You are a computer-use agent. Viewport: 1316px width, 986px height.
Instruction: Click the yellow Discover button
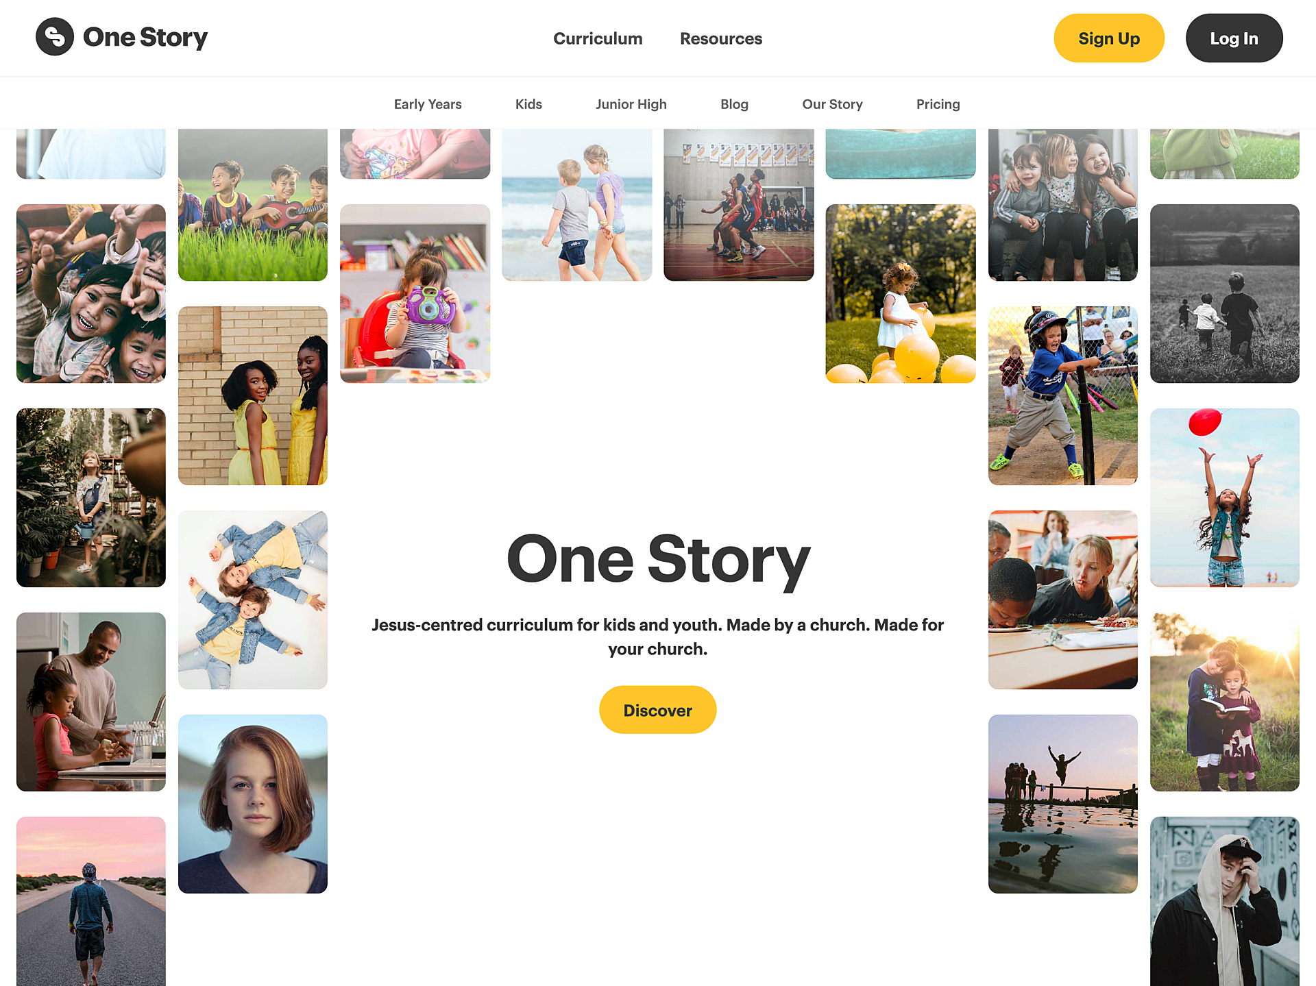[658, 710]
